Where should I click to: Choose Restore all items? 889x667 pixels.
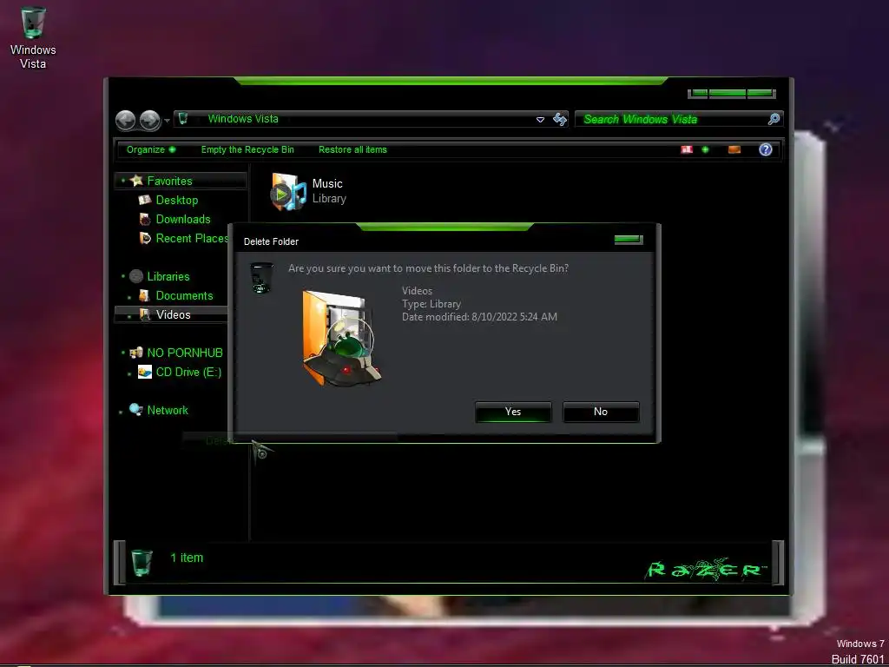click(352, 149)
